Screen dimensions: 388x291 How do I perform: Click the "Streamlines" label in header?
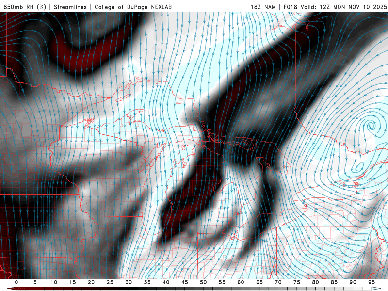tap(70, 7)
